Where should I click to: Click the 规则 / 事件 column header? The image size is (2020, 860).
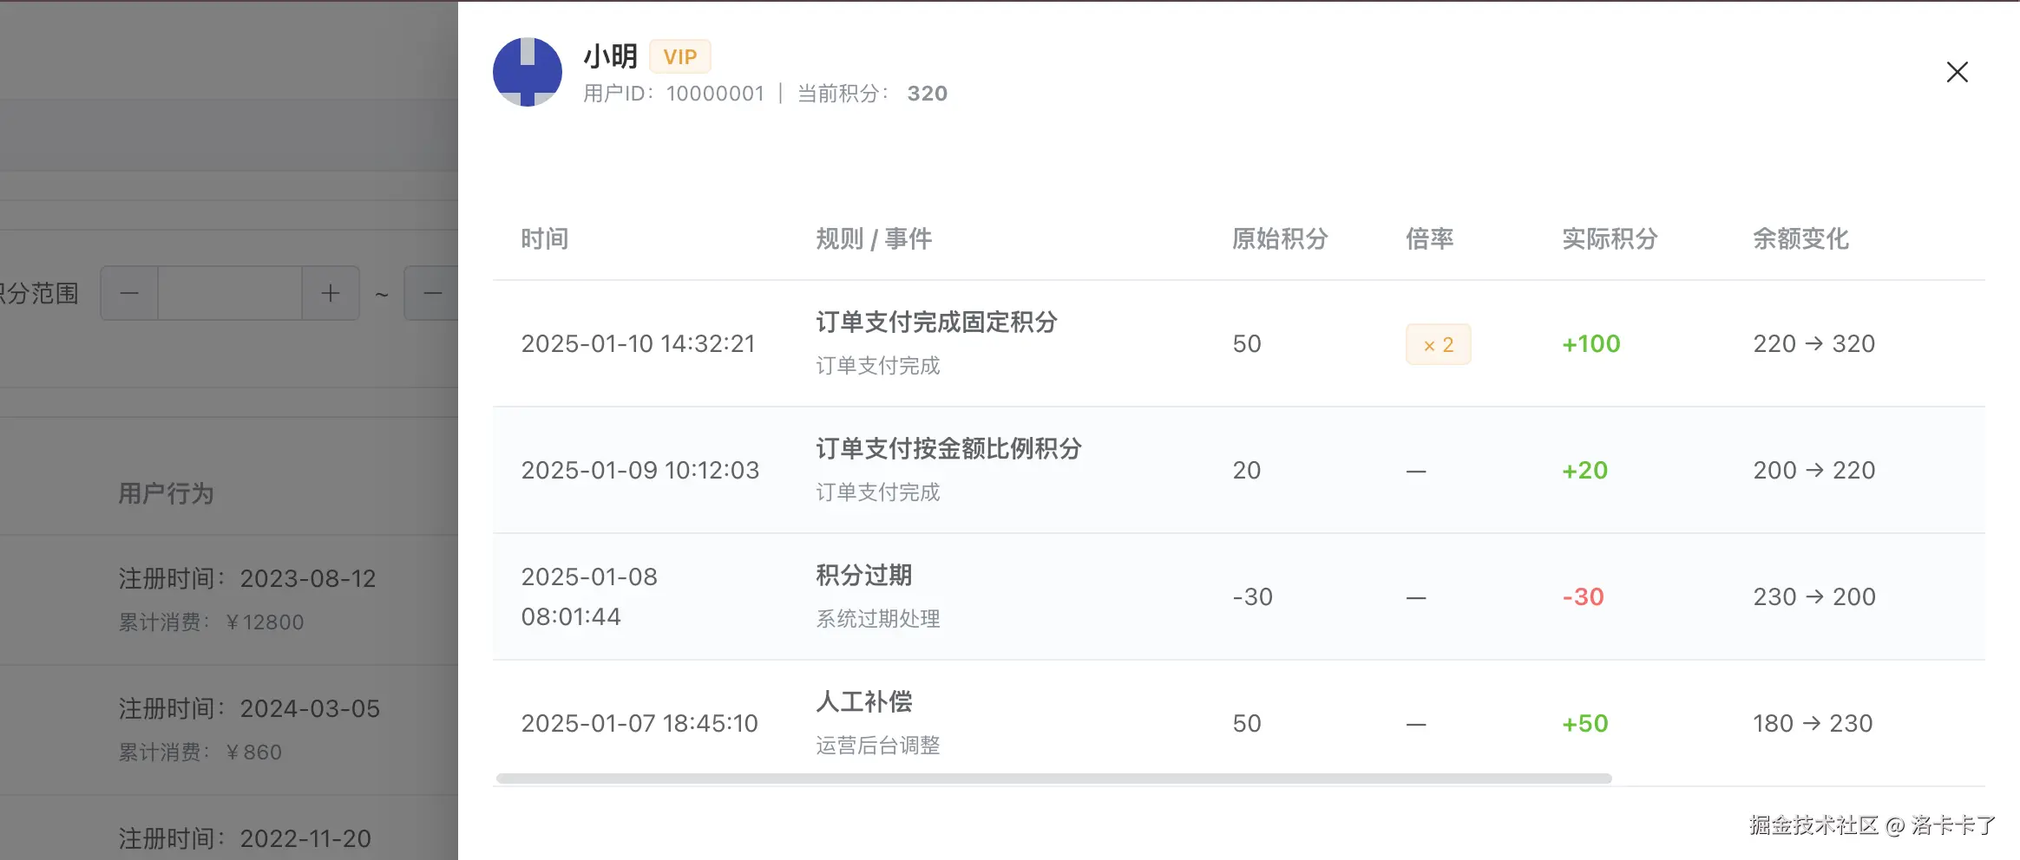point(874,238)
